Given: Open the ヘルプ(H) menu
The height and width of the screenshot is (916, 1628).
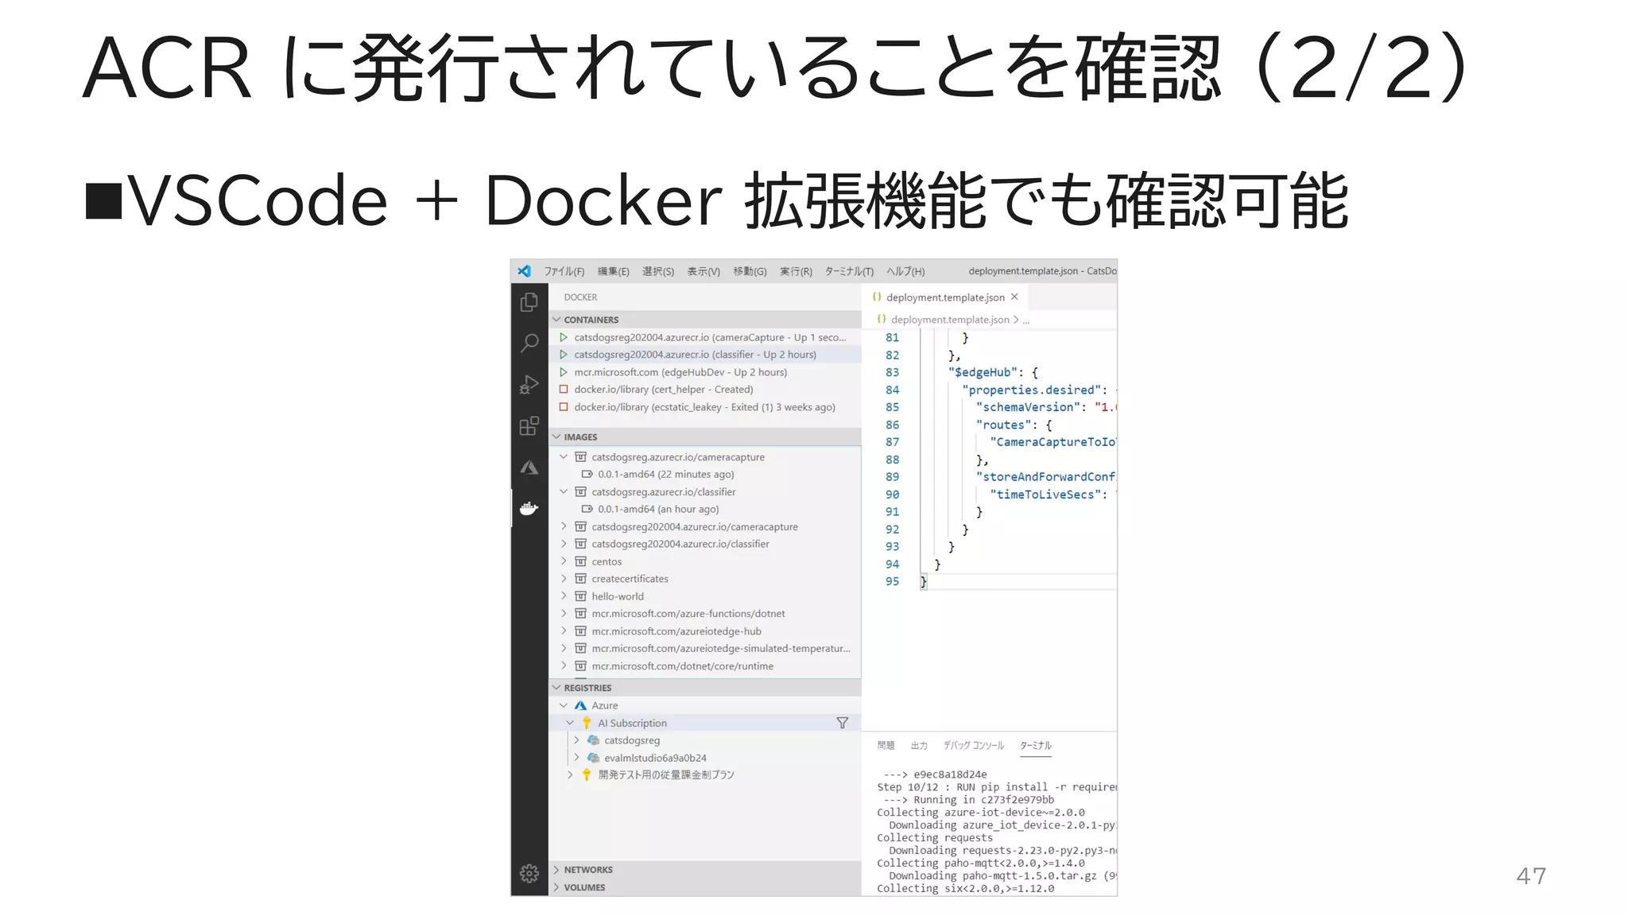Looking at the screenshot, I should click(905, 271).
